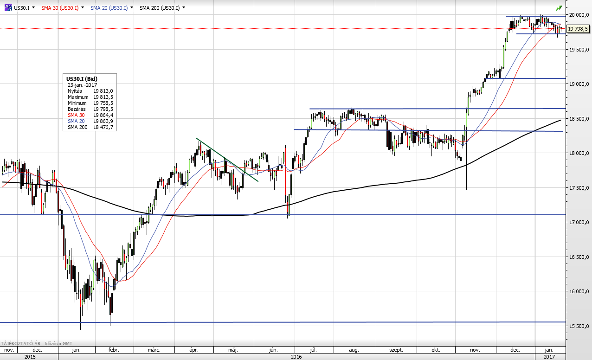Click the 'jún.' month label on time axis
592x360 pixels.
point(274,350)
